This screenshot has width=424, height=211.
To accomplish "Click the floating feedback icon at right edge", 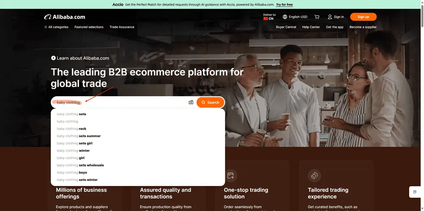I will click(x=415, y=192).
